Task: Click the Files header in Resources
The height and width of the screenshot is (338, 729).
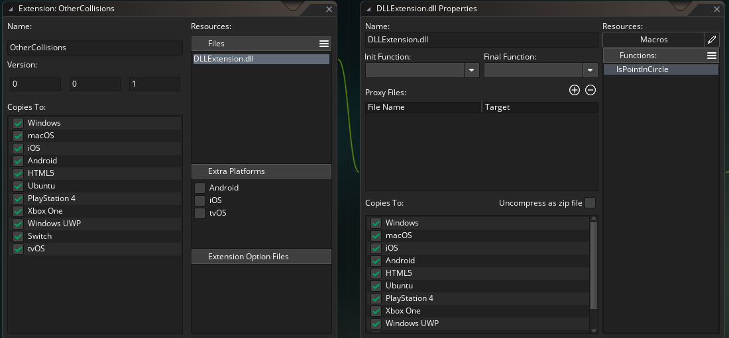Action: click(261, 44)
